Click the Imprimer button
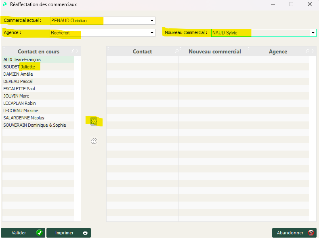 [x=69, y=233]
